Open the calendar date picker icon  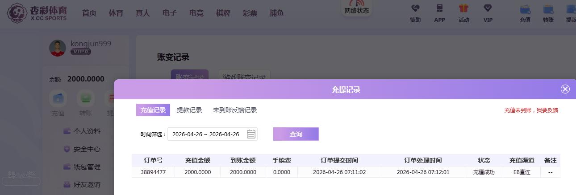click(251, 134)
